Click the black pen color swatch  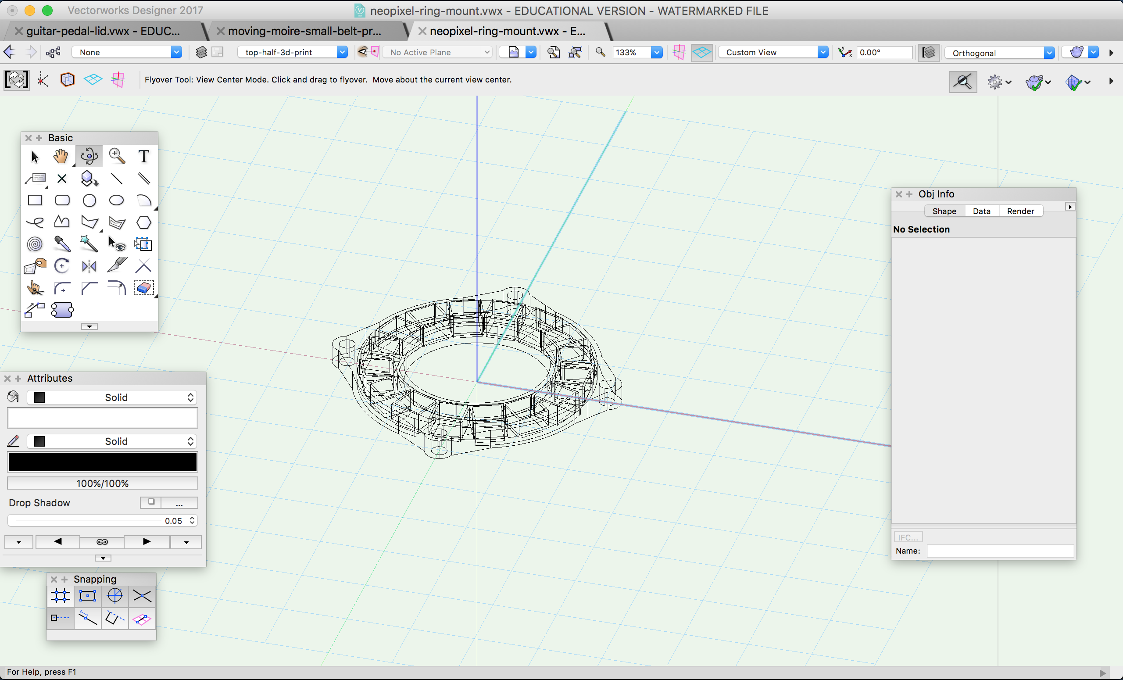pos(103,462)
